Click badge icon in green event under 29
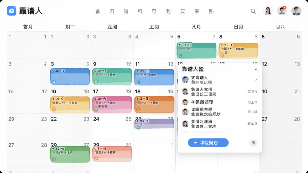 54,159
